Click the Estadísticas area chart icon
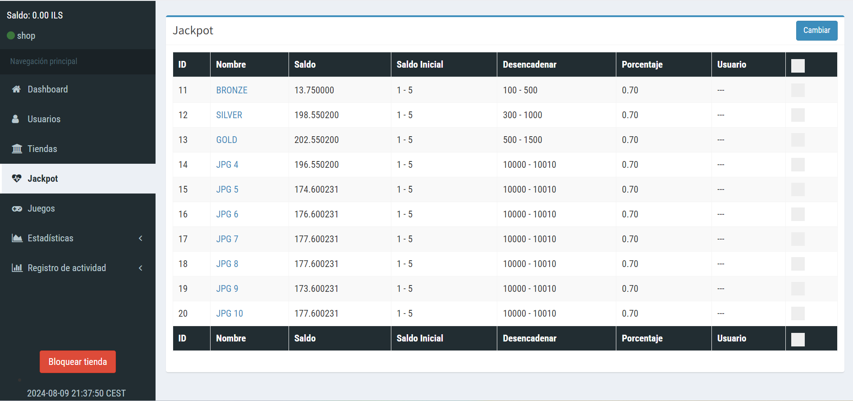The width and height of the screenshot is (853, 401). click(17, 238)
